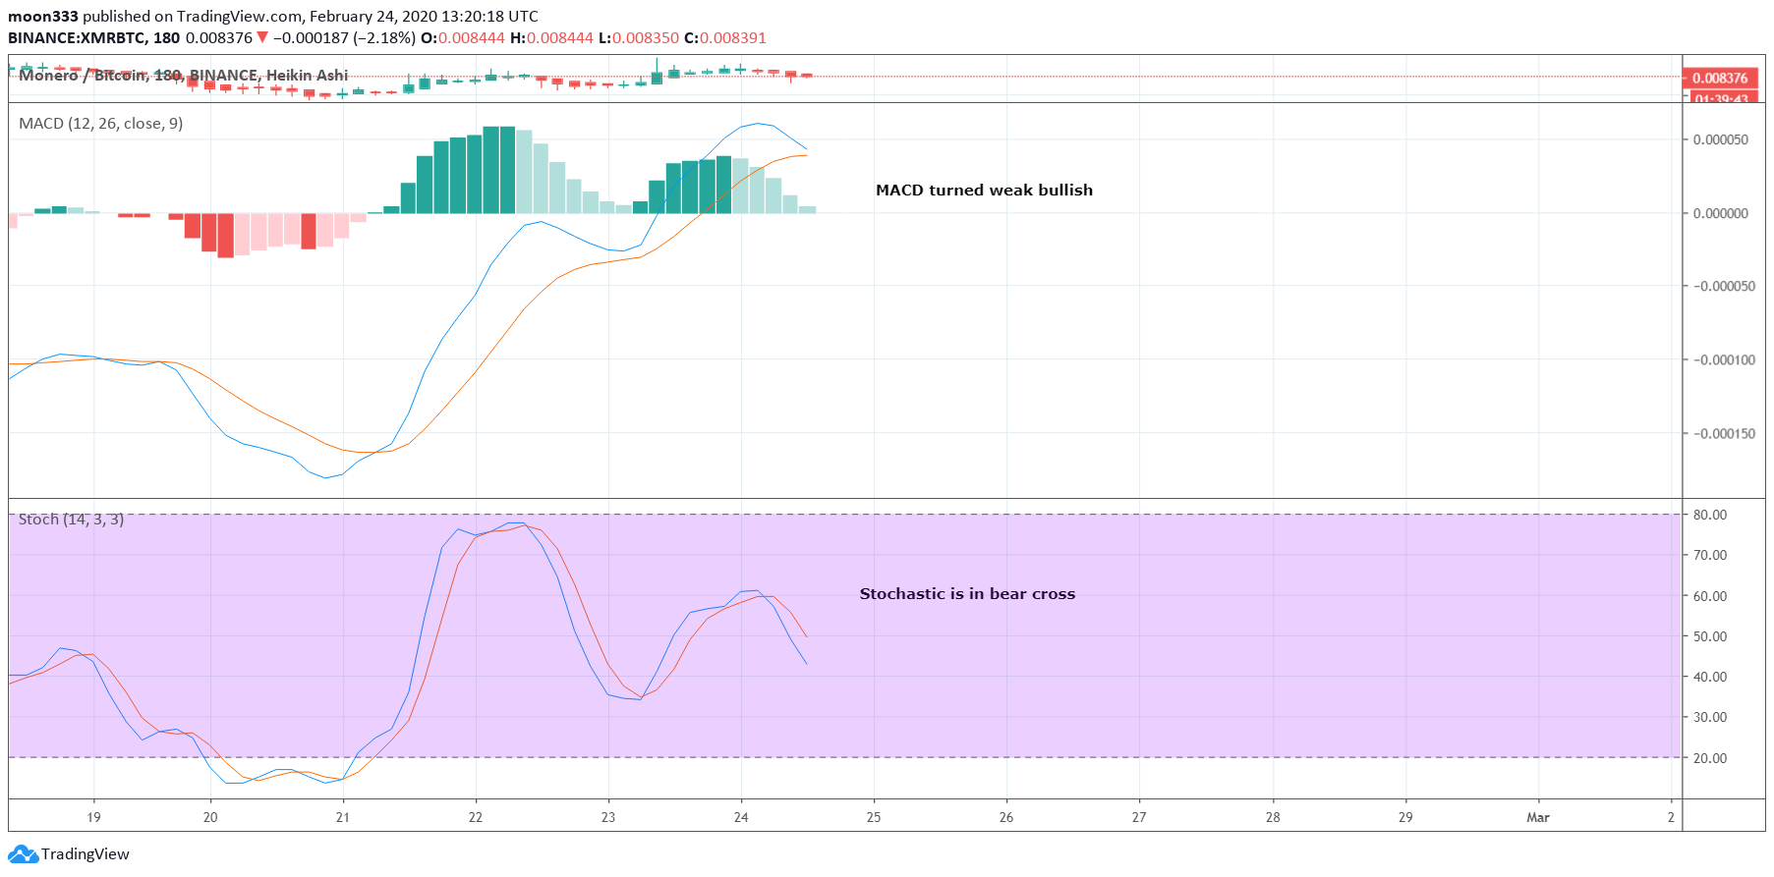Click the author name moon333
The width and height of the screenshot is (1774, 877).
tap(43, 17)
